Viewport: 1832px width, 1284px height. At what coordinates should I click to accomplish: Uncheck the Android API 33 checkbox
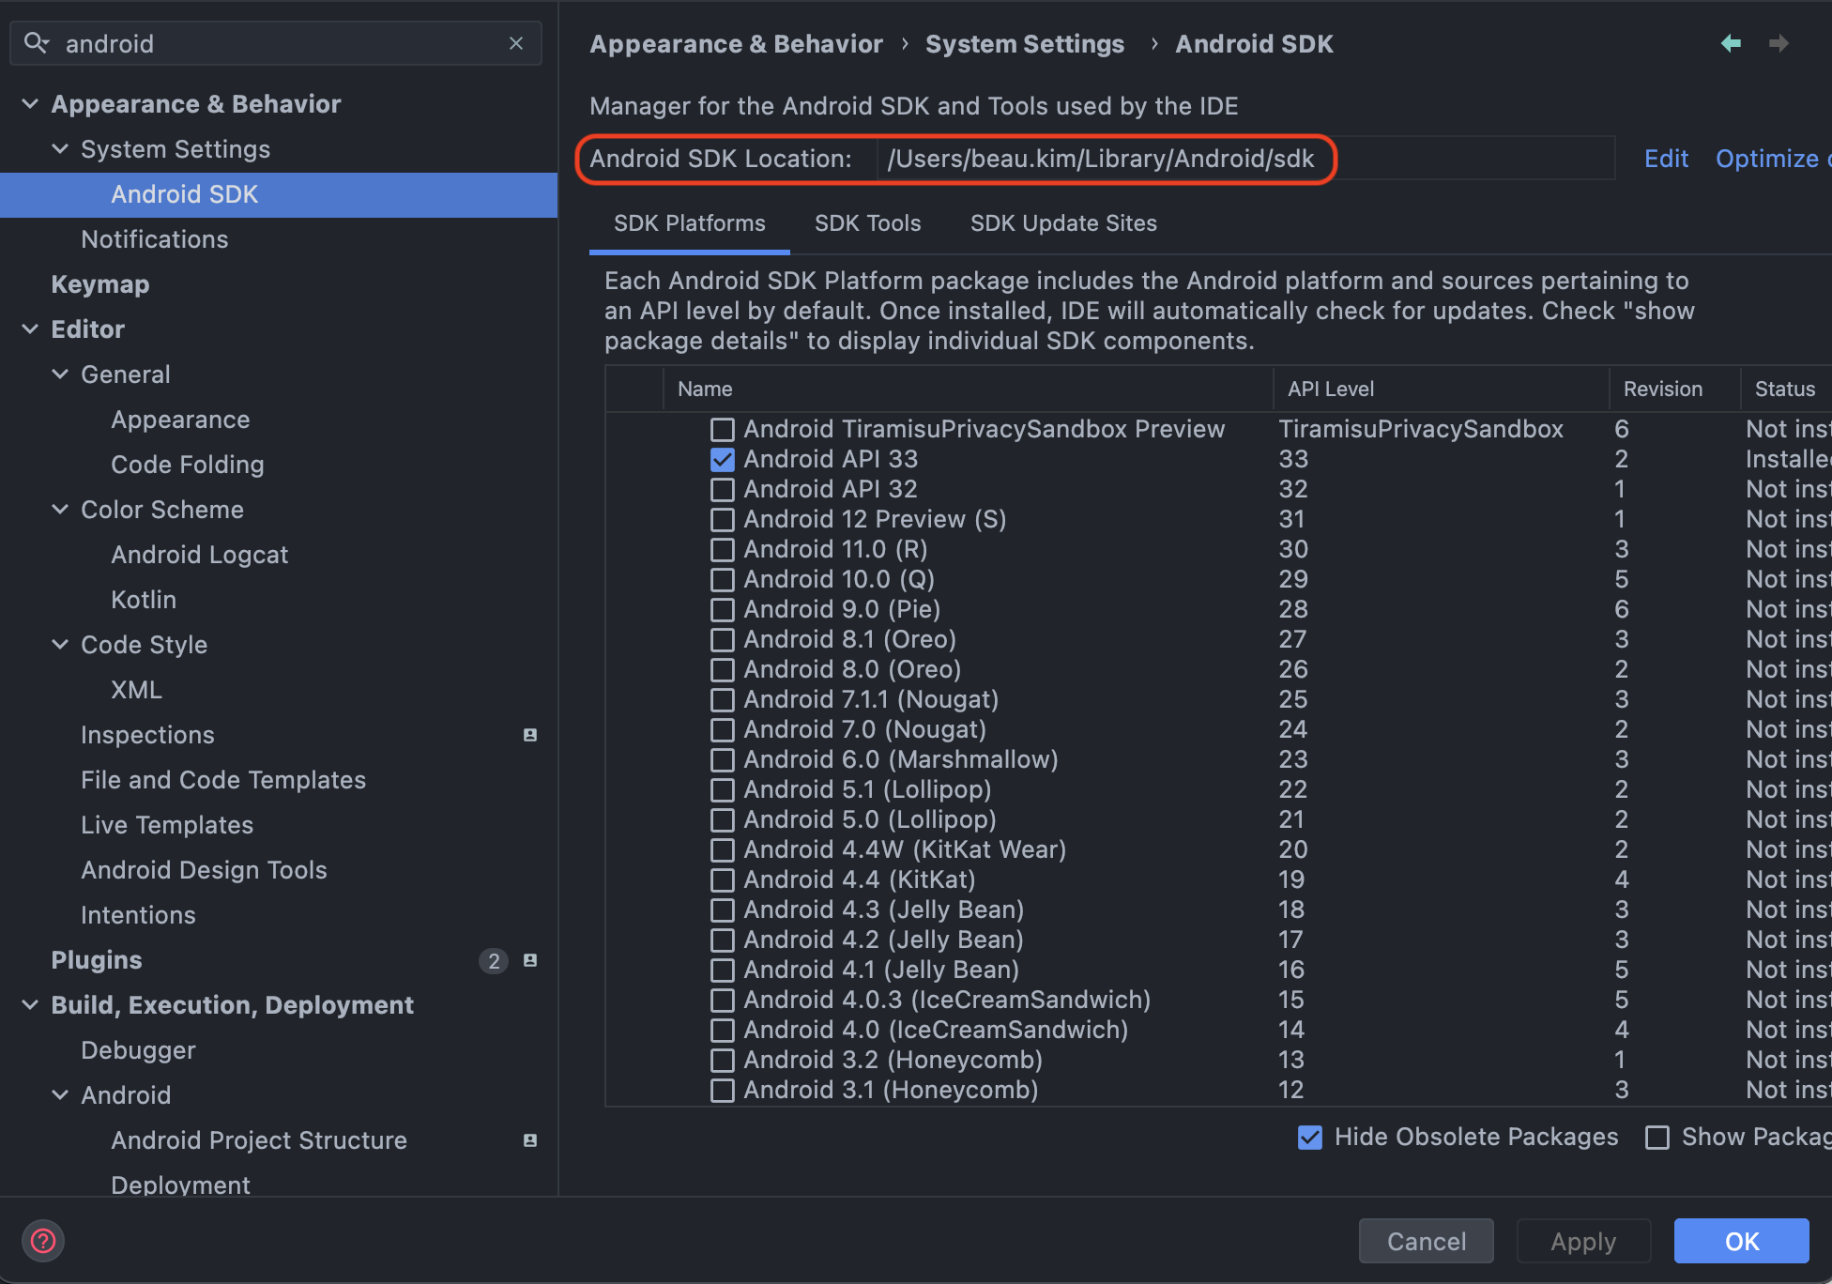click(722, 460)
